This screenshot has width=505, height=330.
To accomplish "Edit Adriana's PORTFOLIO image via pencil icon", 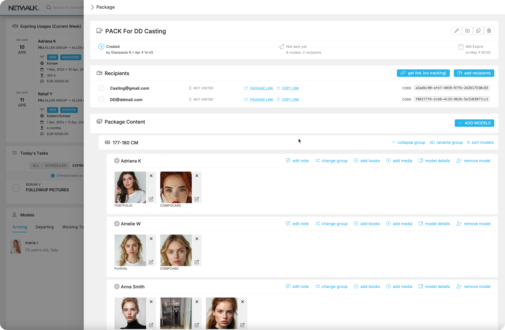I will click(x=151, y=199).
